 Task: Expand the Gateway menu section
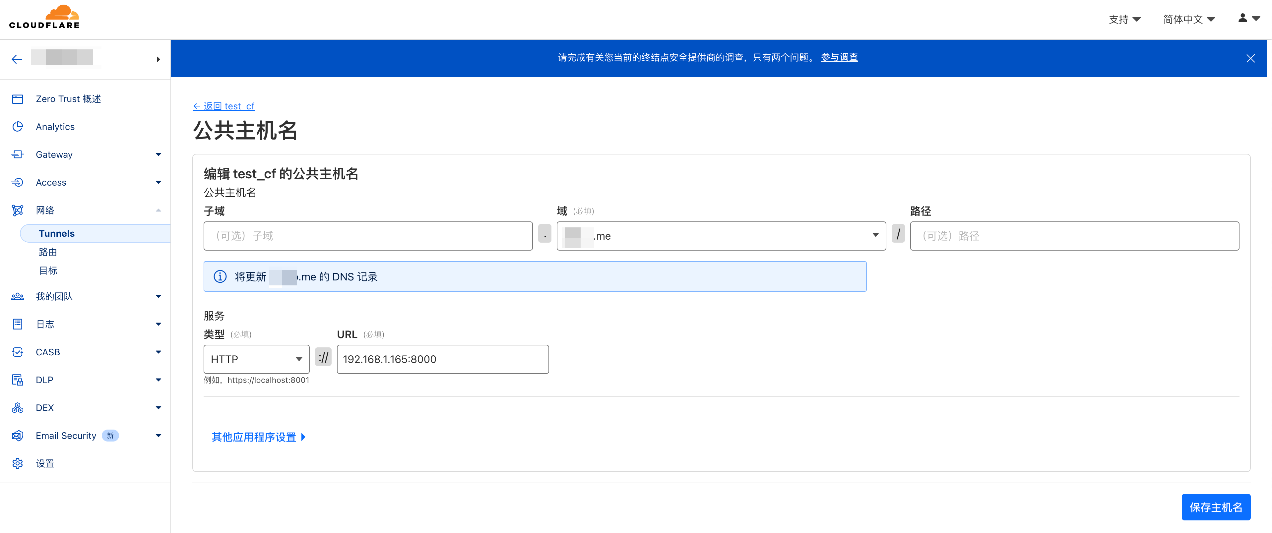pyautogui.click(x=158, y=155)
